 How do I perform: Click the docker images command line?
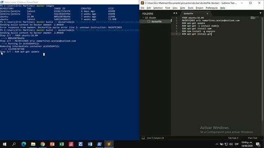(27, 6)
